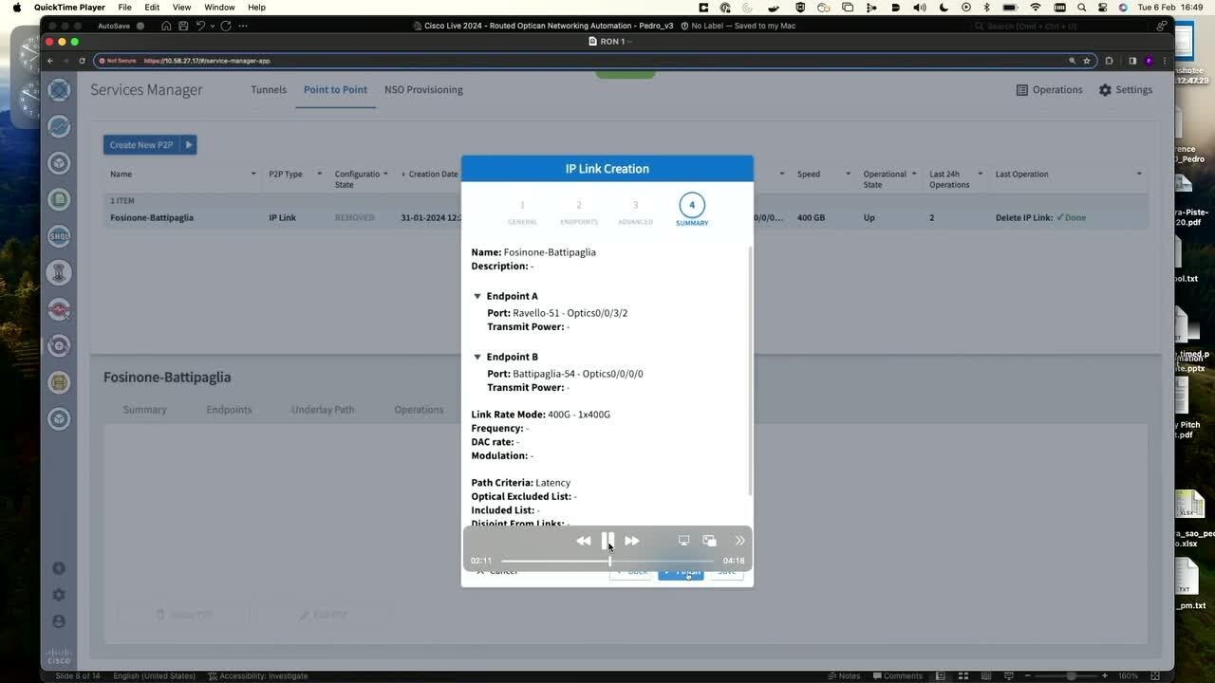Open the Last Operation column dropdown
Image resolution: width=1215 pixels, height=683 pixels.
pyautogui.click(x=1139, y=174)
